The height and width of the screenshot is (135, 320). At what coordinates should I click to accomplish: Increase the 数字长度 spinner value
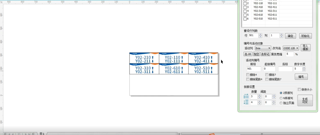304,67
